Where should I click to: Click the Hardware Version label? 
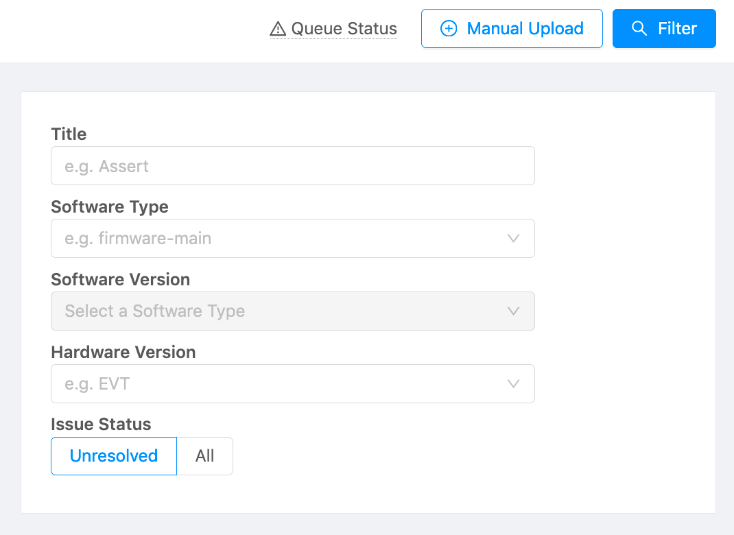pyautogui.click(x=123, y=352)
